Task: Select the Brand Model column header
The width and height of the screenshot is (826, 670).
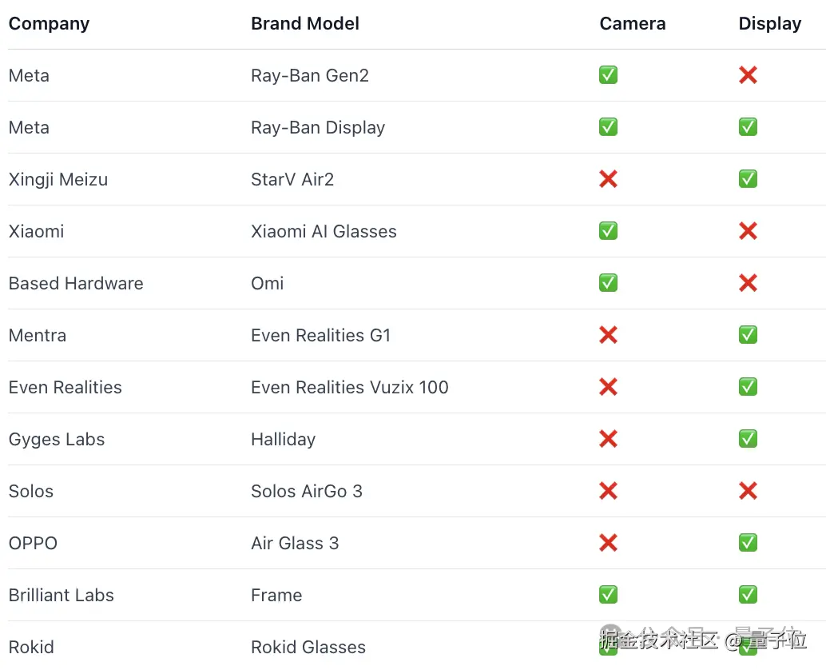Action: click(305, 24)
